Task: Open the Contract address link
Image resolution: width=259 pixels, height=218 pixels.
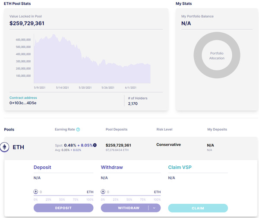Action: [23, 98]
